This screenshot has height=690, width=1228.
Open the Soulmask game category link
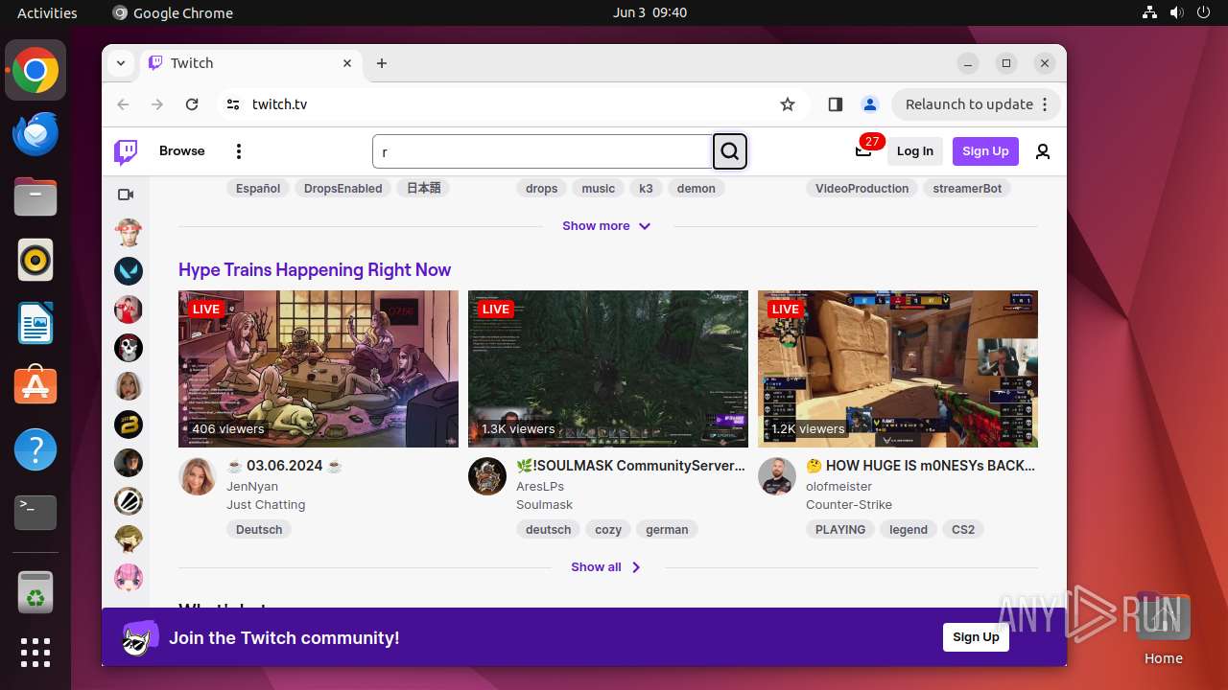point(544,504)
